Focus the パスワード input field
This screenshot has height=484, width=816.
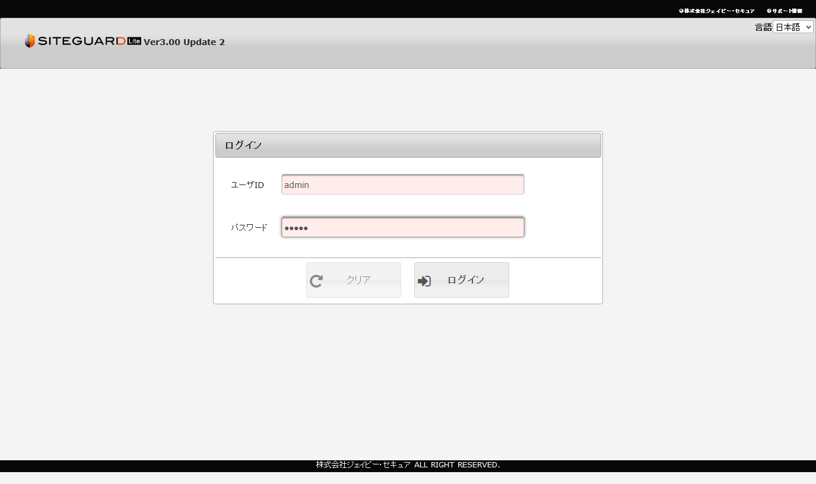pos(403,227)
